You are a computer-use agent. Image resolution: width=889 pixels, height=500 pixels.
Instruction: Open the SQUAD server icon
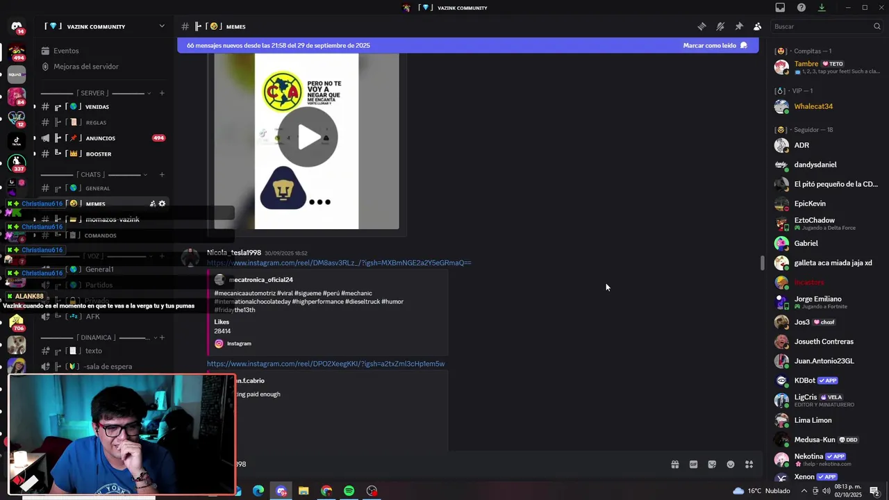17,74
